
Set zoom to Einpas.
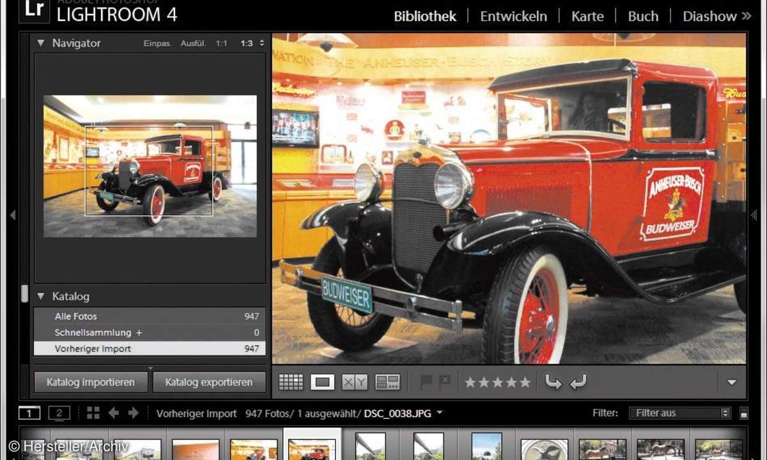(157, 43)
